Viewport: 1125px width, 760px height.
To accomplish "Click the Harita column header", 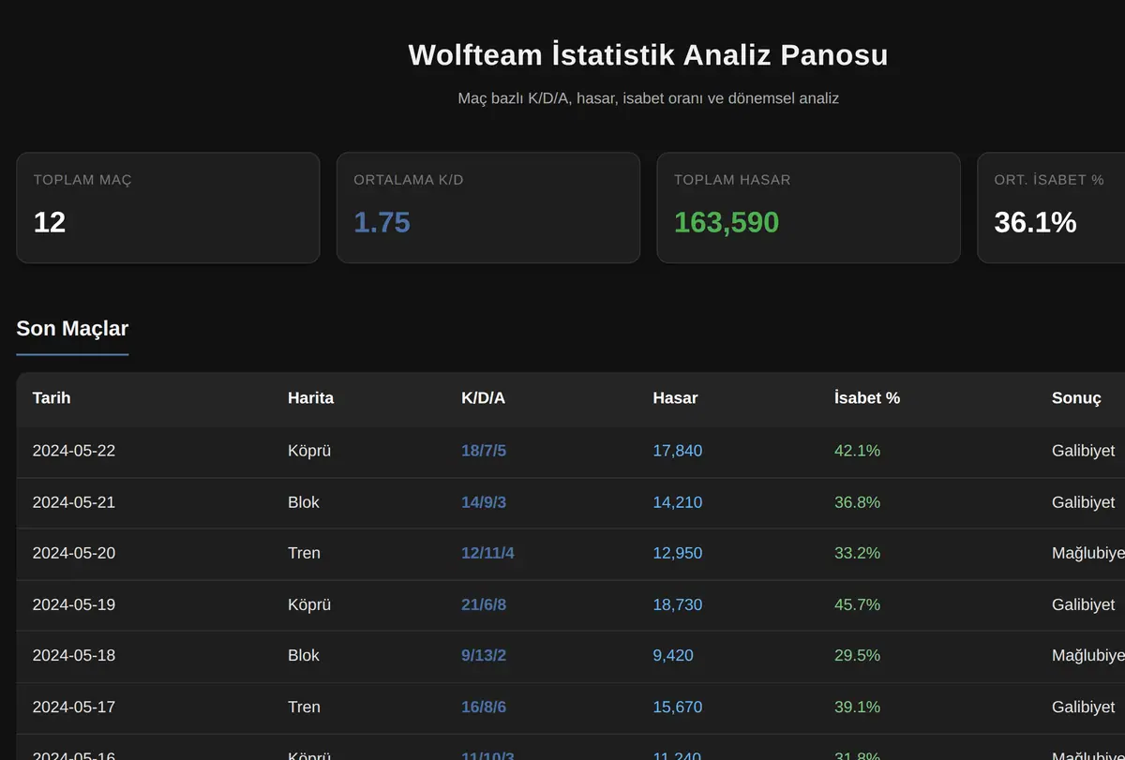I will 310,398.
